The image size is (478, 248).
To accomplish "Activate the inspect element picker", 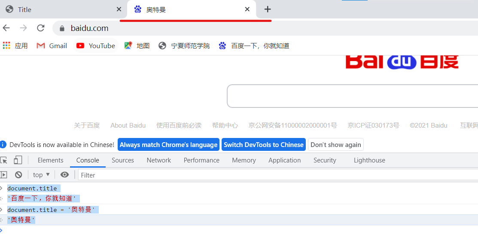I will coord(4,160).
